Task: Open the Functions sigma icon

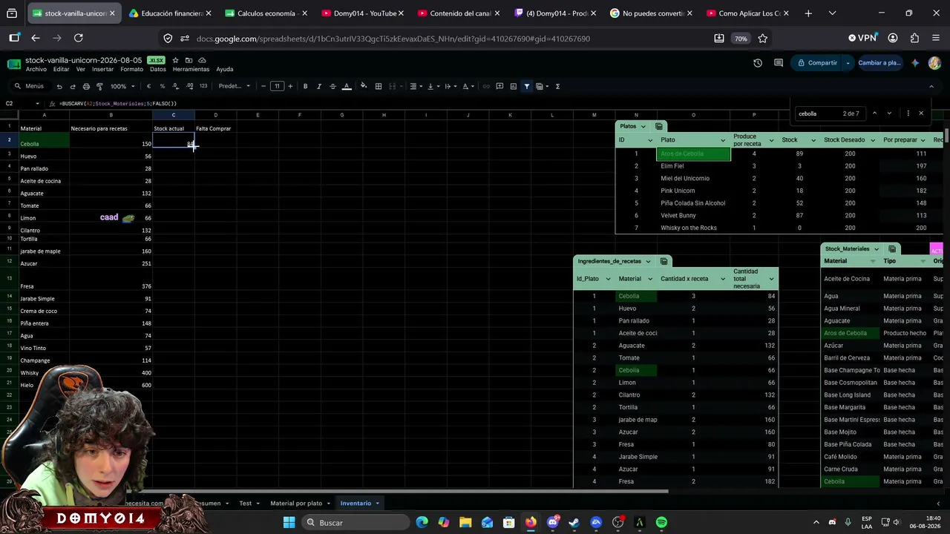Action: tap(557, 86)
